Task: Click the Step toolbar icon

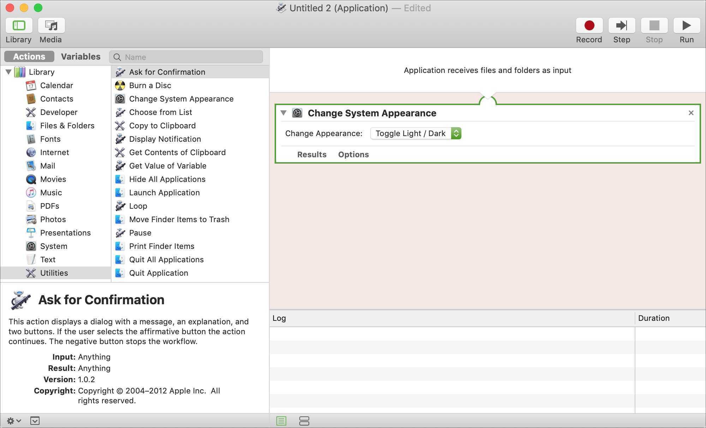Action: (621, 26)
